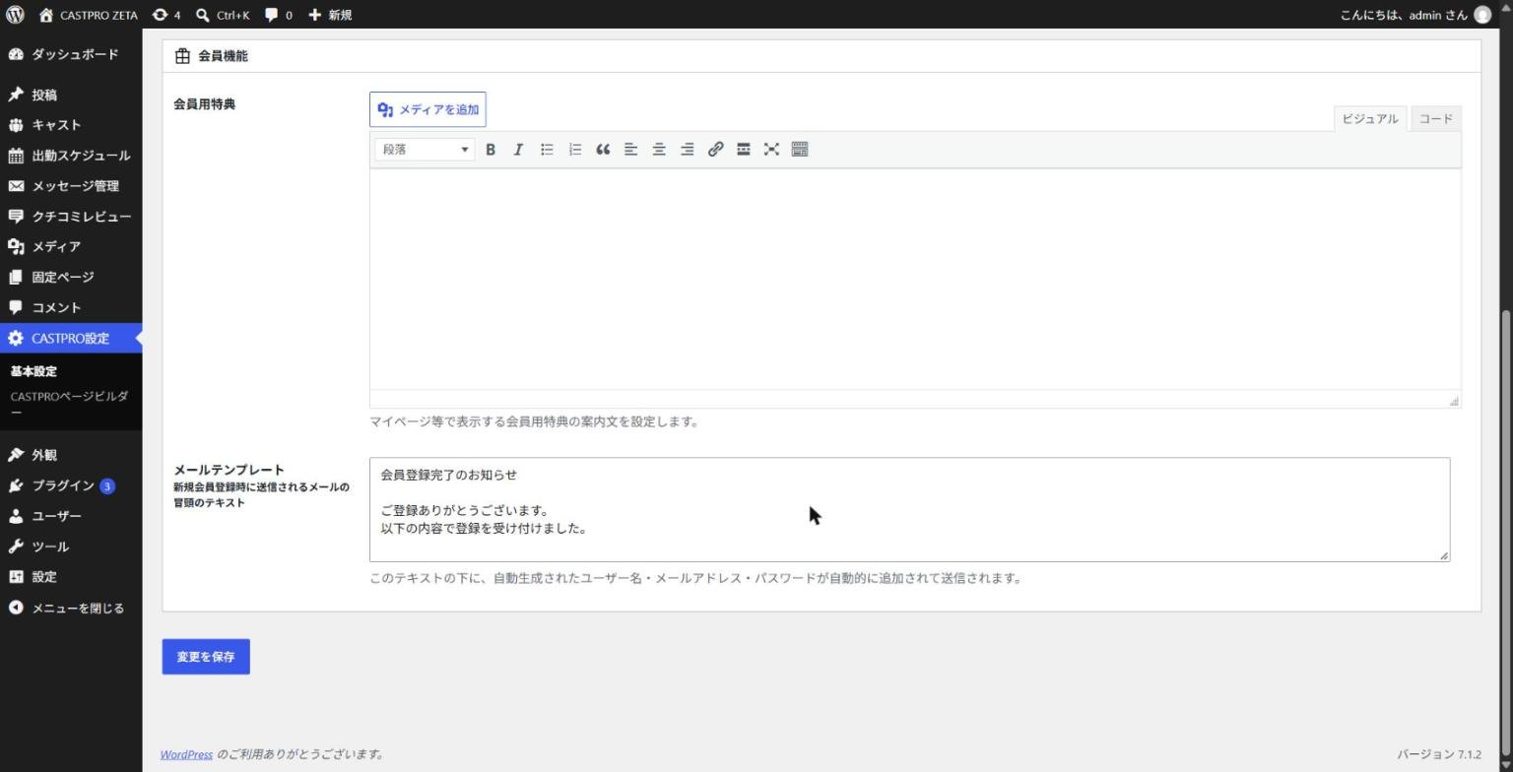Open the Ctrl+K search command
The width and height of the screenshot is (1513, 772).
(223, 15)
